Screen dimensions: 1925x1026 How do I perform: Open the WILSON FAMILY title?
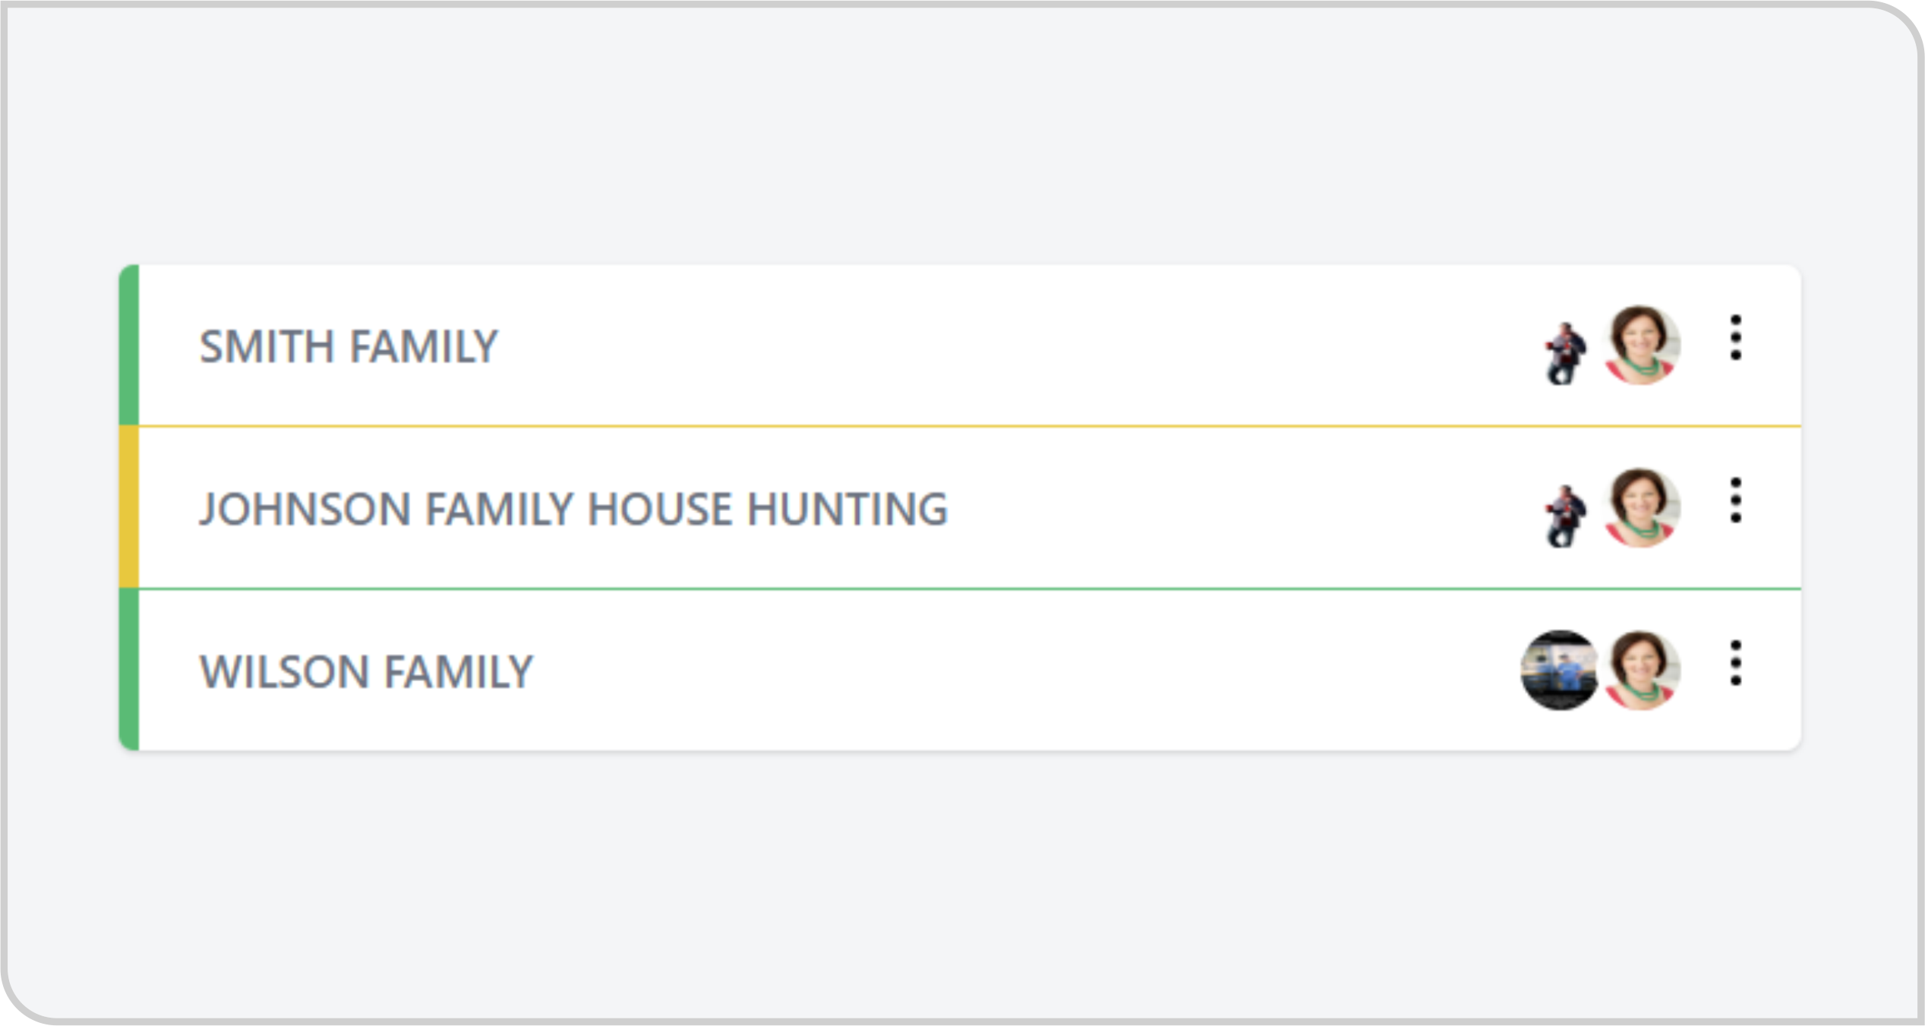tap(366, 671)
